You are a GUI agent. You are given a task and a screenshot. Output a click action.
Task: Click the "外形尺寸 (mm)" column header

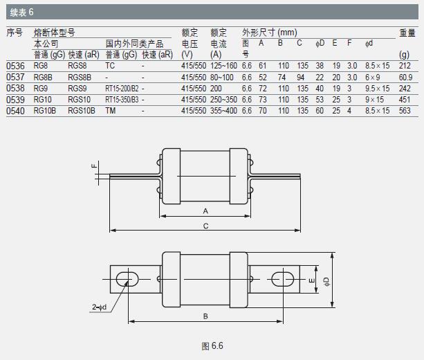click(270, 33)
